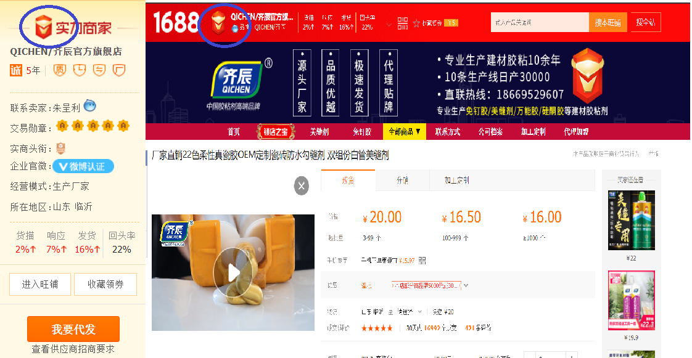Open ¥22 recommended product thumbnail
Screen dimensions: 692x358
coord(632,221)
